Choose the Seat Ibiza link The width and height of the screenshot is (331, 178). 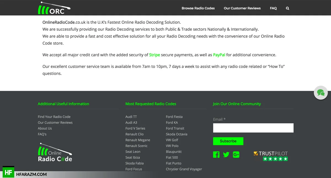click(133, 157)
